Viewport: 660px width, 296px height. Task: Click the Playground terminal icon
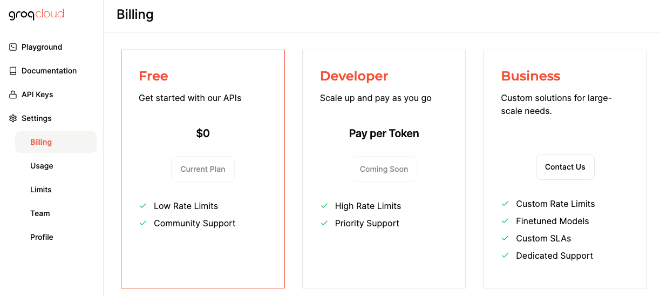(x=13, y=47)
